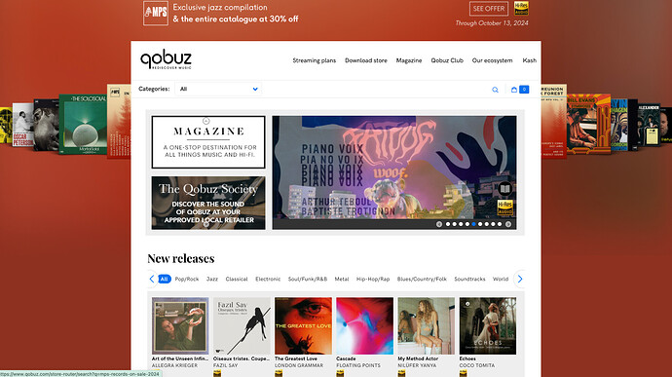Click the Hi-Res Audio badge beside SEE OFFER

(x=521, y=8)
